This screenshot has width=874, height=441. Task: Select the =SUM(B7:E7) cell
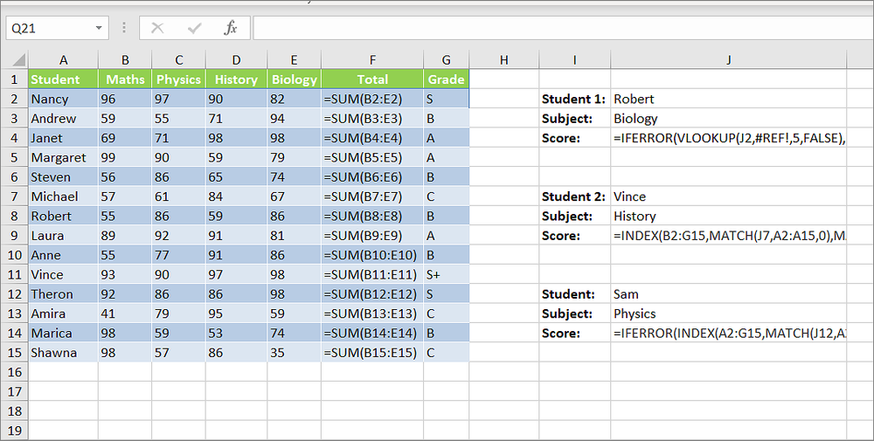coord(372,196)
